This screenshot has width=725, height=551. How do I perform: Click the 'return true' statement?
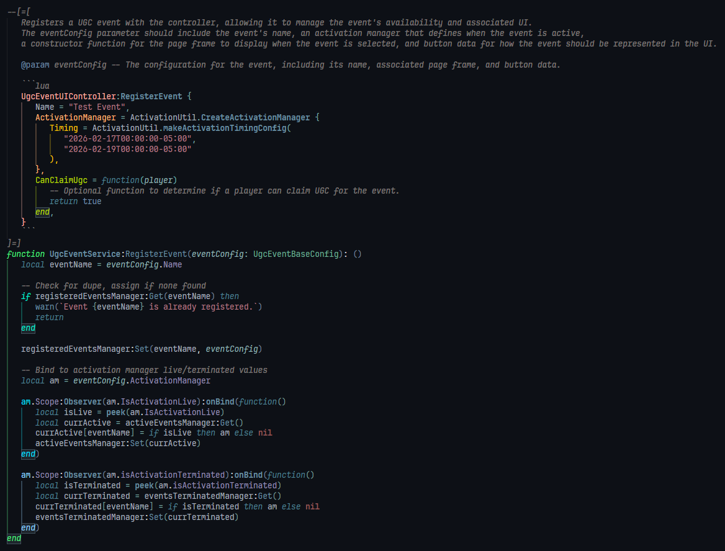(75, 201)
